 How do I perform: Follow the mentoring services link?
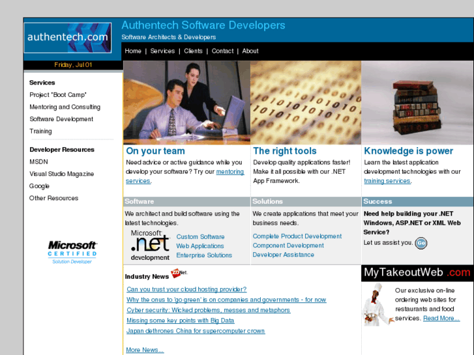230,171
